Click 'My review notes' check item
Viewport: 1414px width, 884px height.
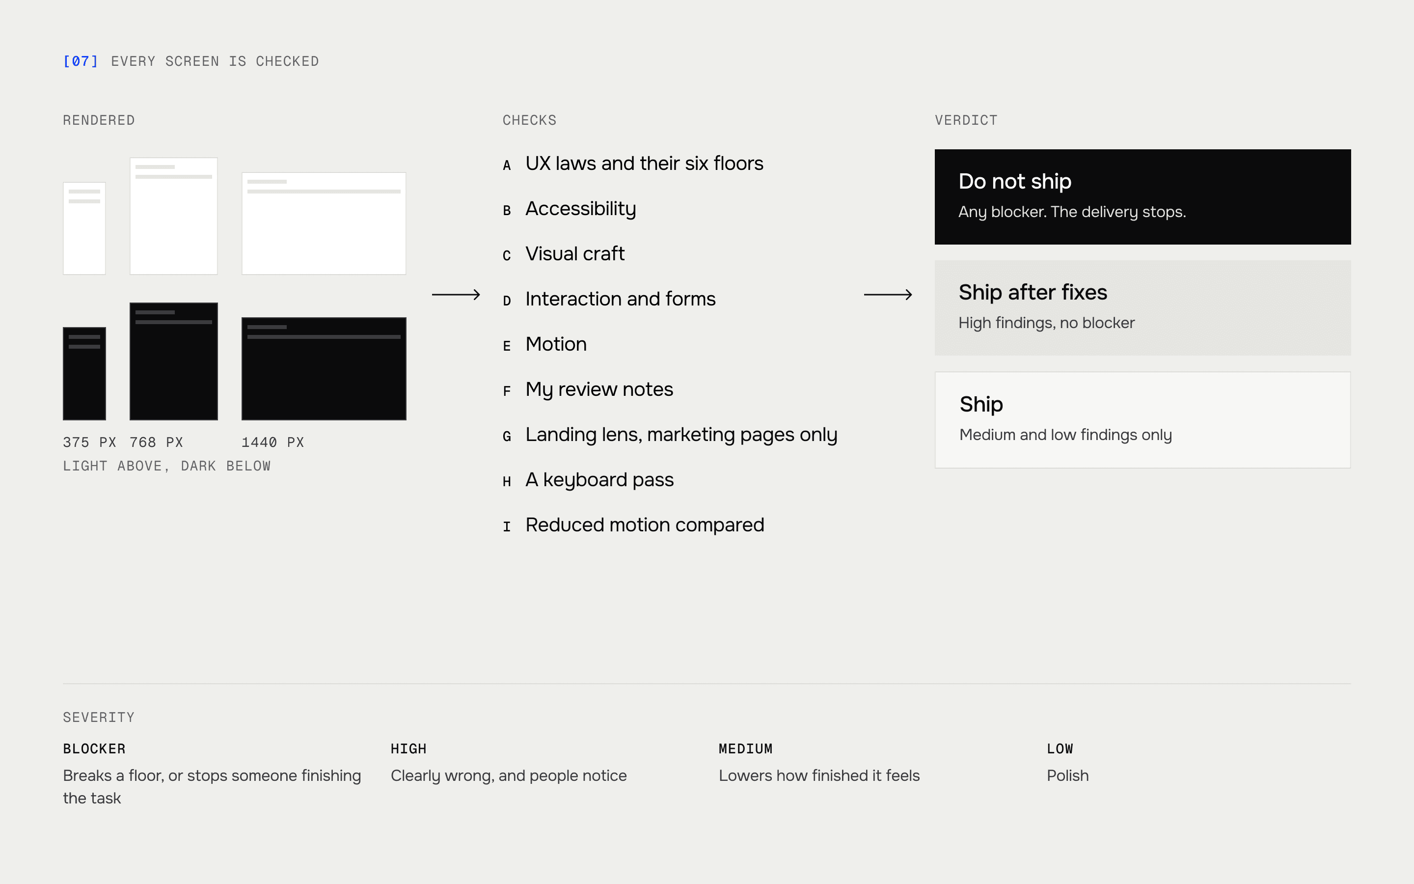coord(599,389)
